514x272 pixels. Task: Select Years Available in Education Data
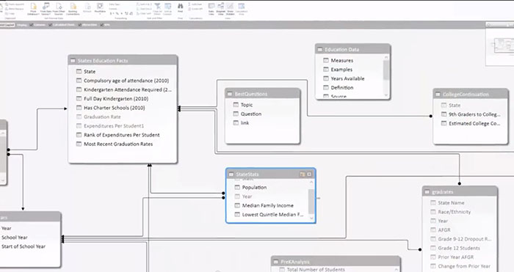click(x=347, y=78)
